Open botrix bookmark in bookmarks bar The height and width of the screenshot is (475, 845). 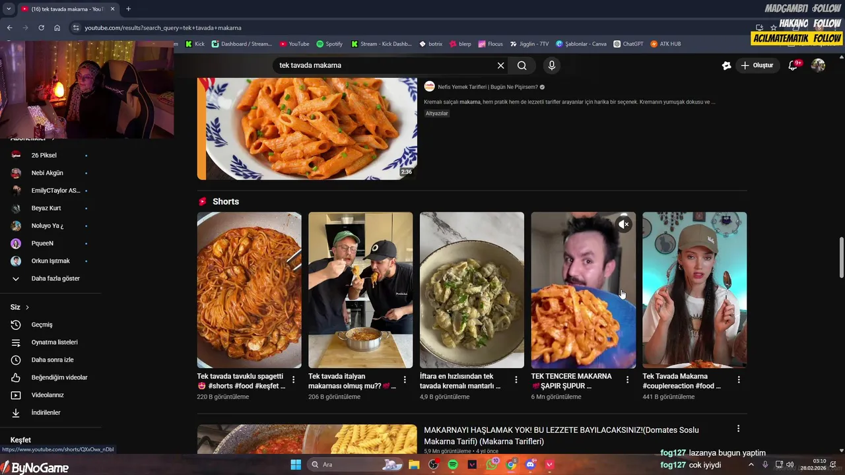tap(431, 44)
